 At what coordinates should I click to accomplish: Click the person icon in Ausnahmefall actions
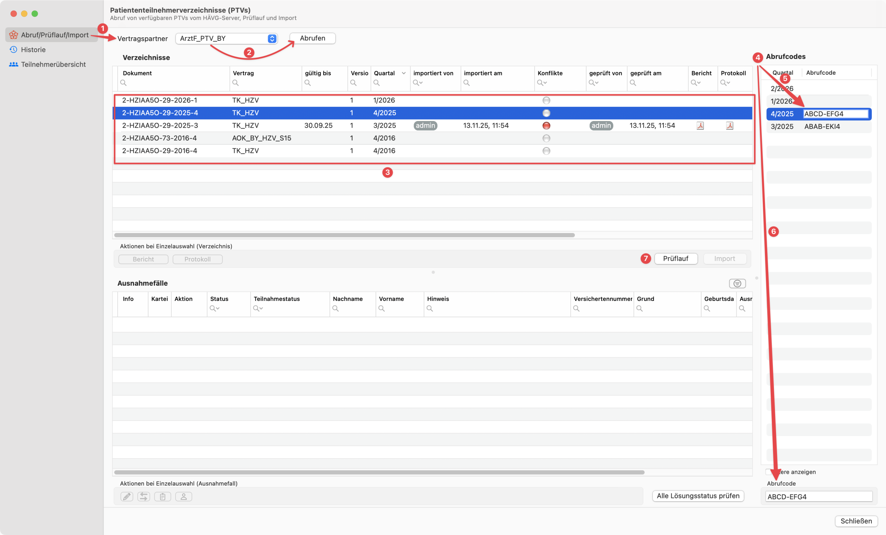(183, 497)
